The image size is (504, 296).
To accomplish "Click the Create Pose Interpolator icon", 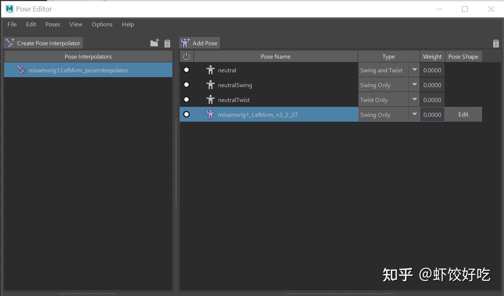I will pos(10,43).
